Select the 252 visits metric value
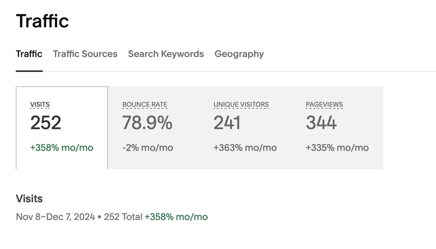This screenshot has height=249, width=436. (x=46, y=123)
